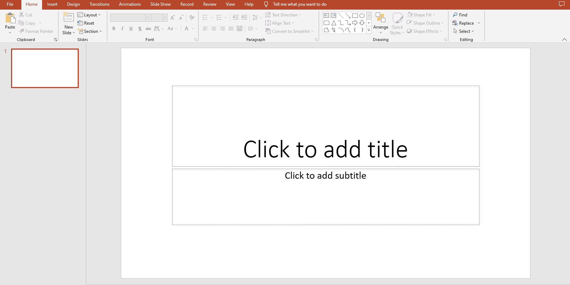
Task: Choose the Triangle shape
Action: pyautogui.click(x=333, y=23)
